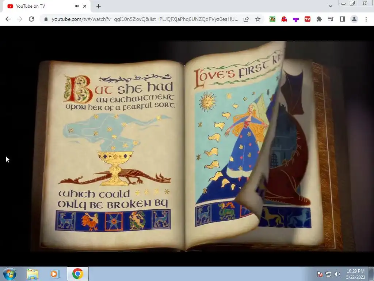The width and height of the screenshot is (374, 281).
Task: Bookmark this tab with the star icon
Action: (x=258, y=19)
